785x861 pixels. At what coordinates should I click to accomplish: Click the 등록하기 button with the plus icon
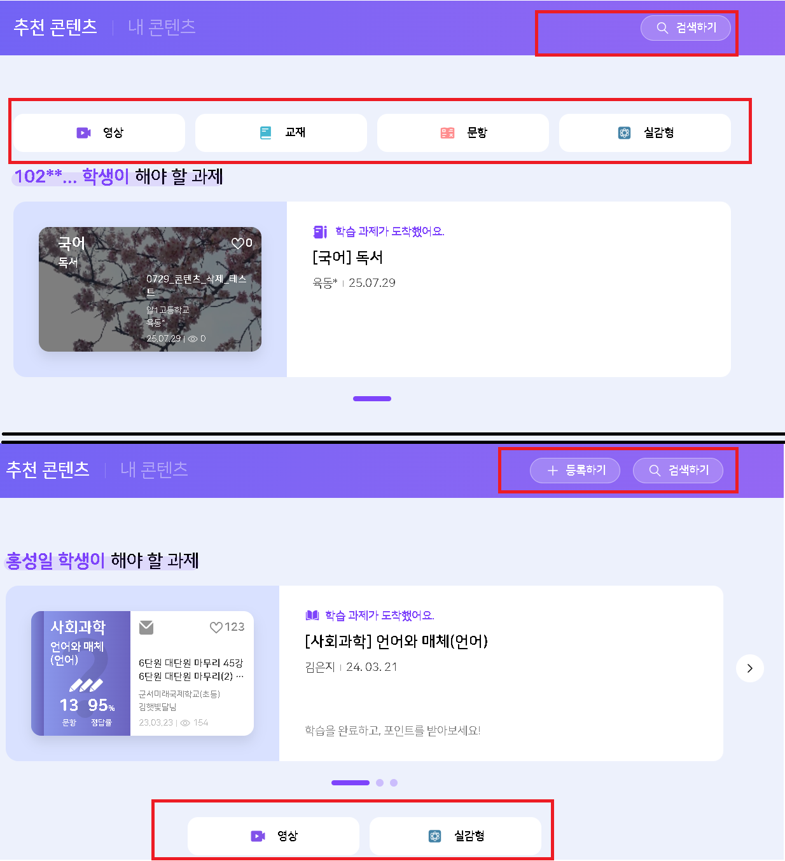[x=575, y=471]
